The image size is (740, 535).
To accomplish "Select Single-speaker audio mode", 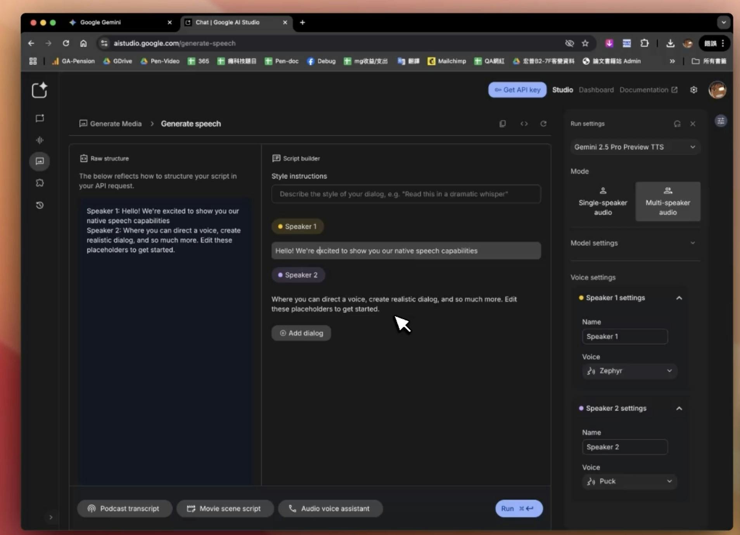I will 602,202.
